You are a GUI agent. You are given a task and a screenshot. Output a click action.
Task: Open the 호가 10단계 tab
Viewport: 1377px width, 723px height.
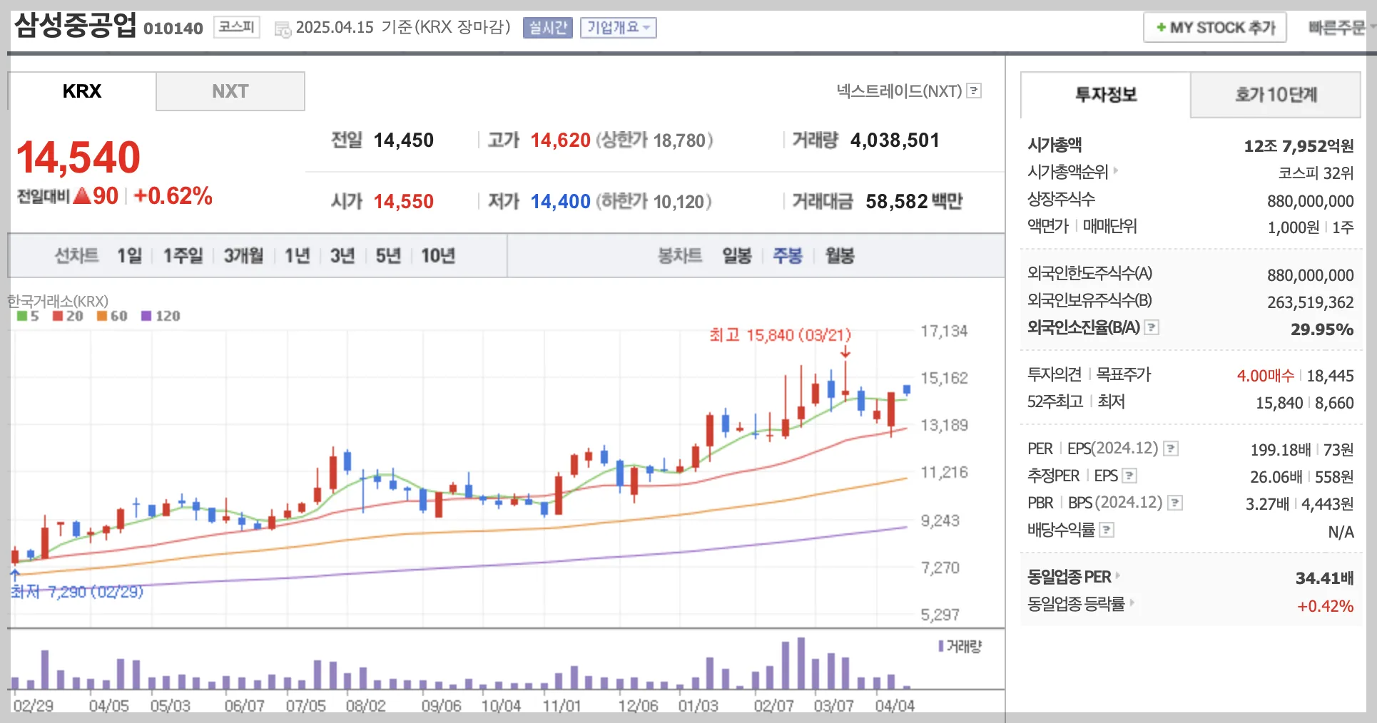(1276, 95)
